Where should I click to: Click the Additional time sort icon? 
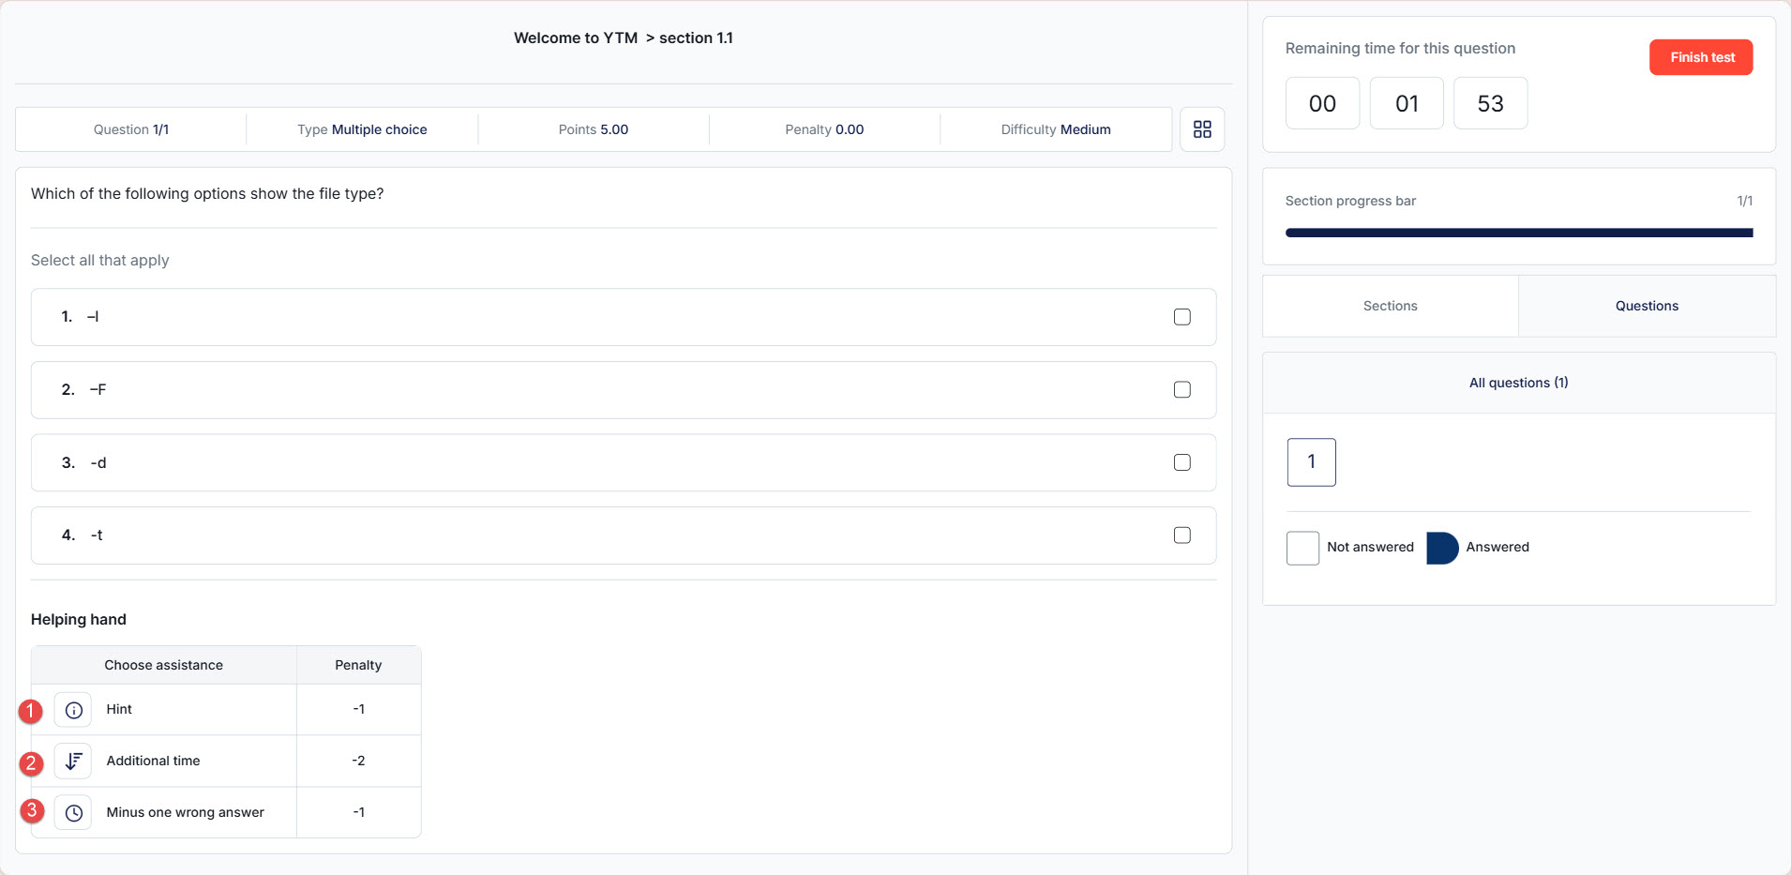coord(73,761)
